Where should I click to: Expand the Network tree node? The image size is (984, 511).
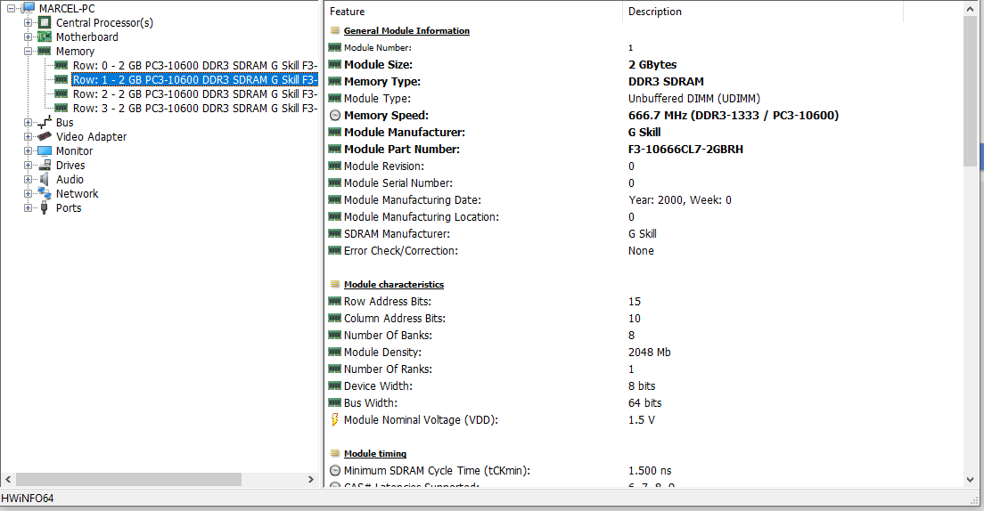(28, 194)
